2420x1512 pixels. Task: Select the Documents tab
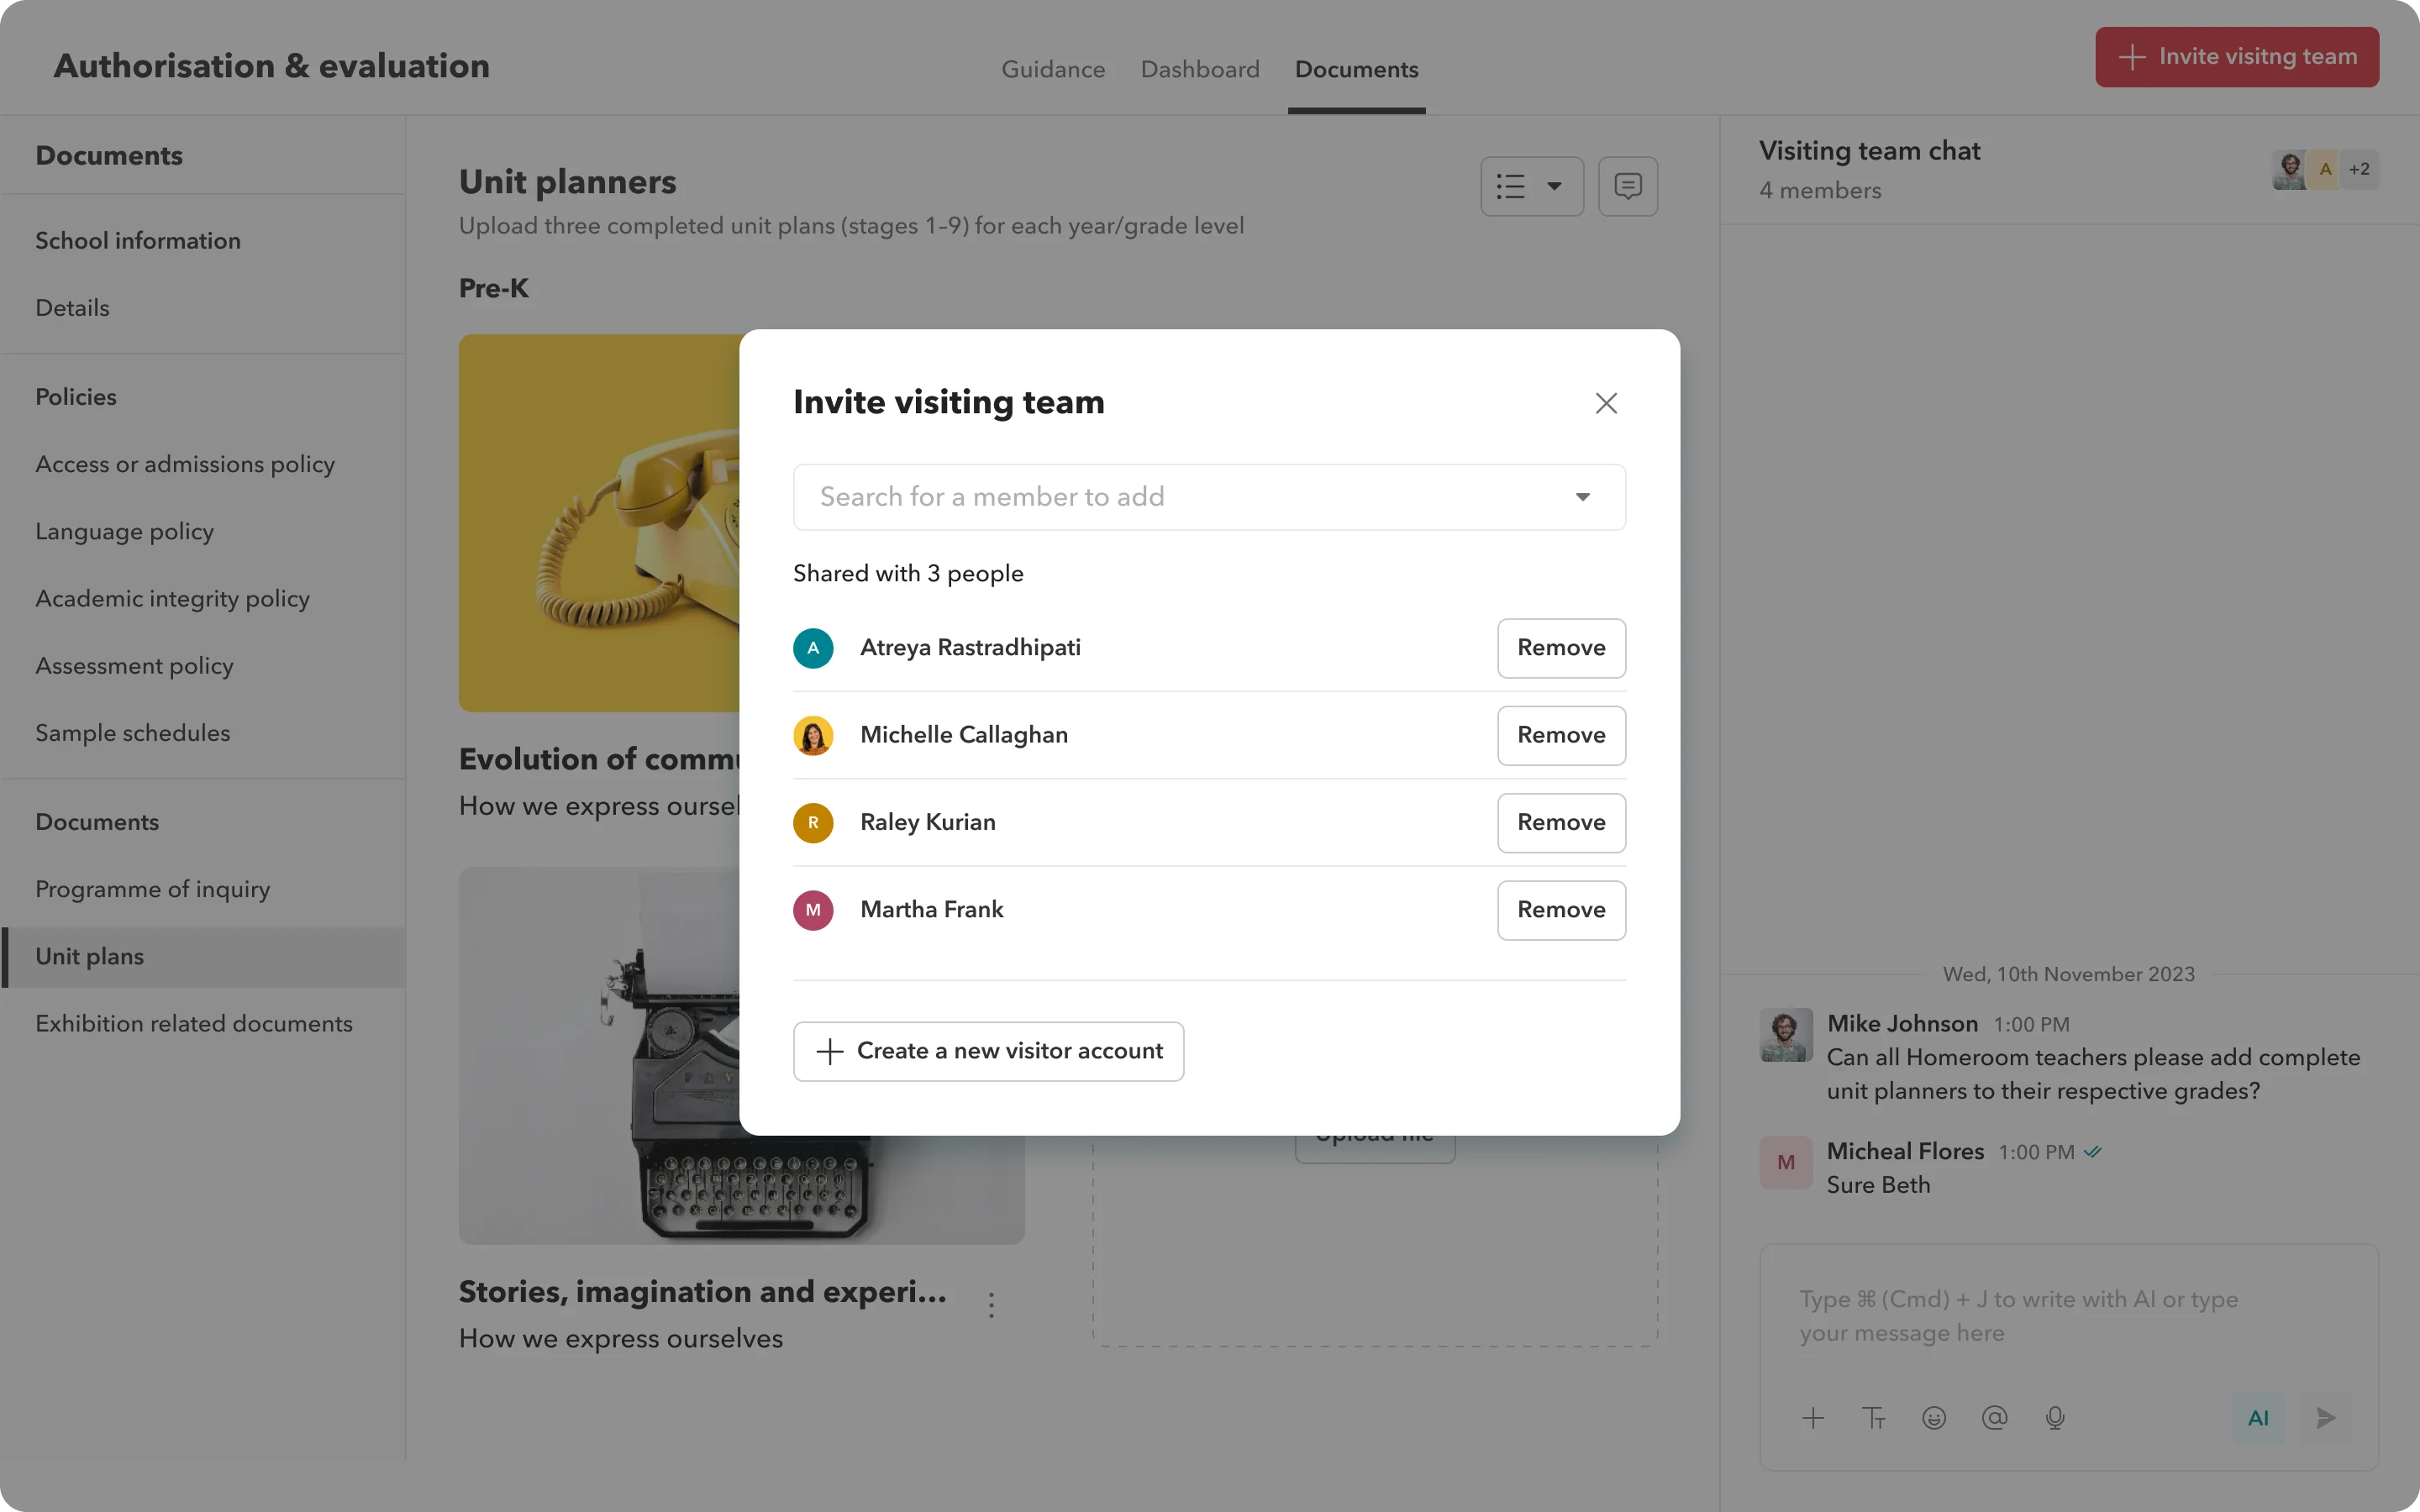click(x=1355, y=70)
